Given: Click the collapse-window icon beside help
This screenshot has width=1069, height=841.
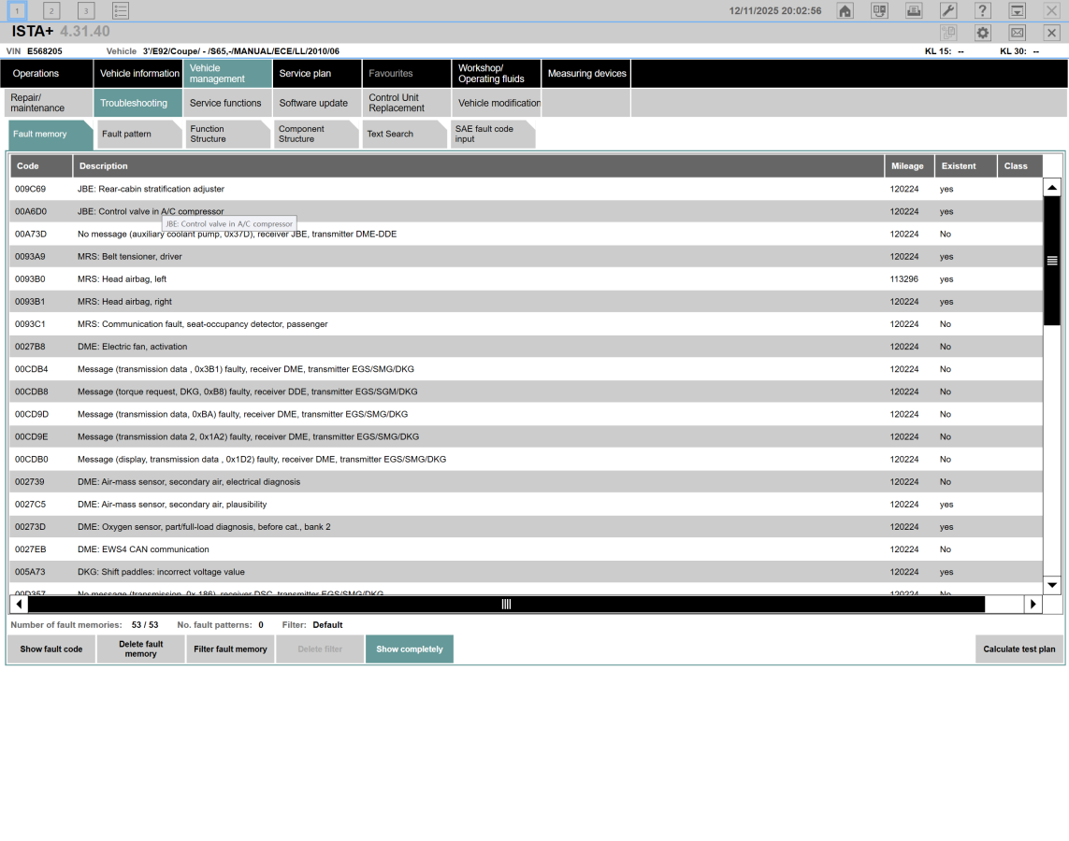Looking at the screenshot, I should [x=1017, y=11].
